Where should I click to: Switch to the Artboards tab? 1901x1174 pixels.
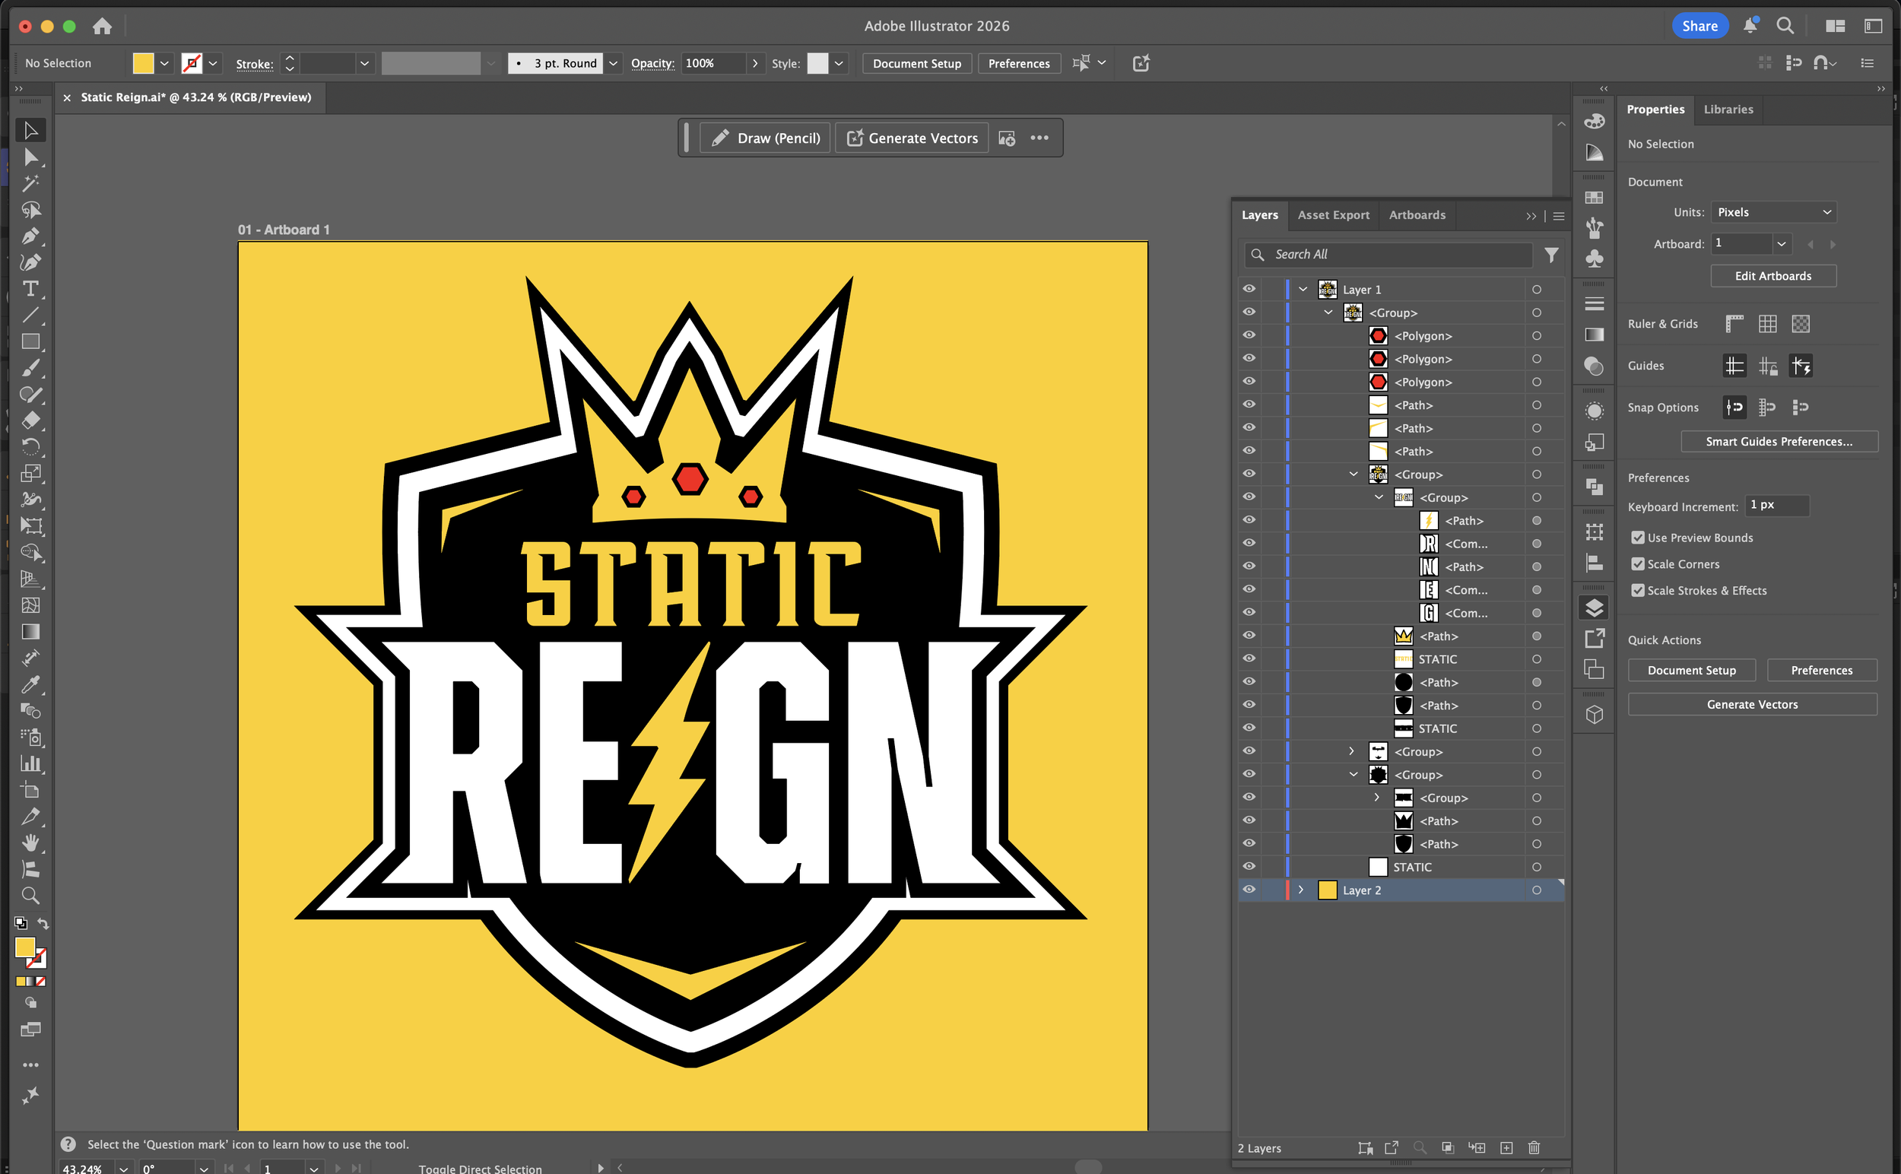1417,215
